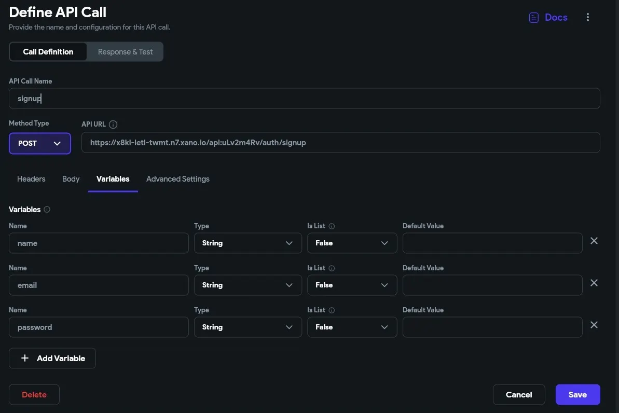This screenshot has width=619, height=413.
Task: Expand Is List dropdown for password variable
Action: click(352, 327)
